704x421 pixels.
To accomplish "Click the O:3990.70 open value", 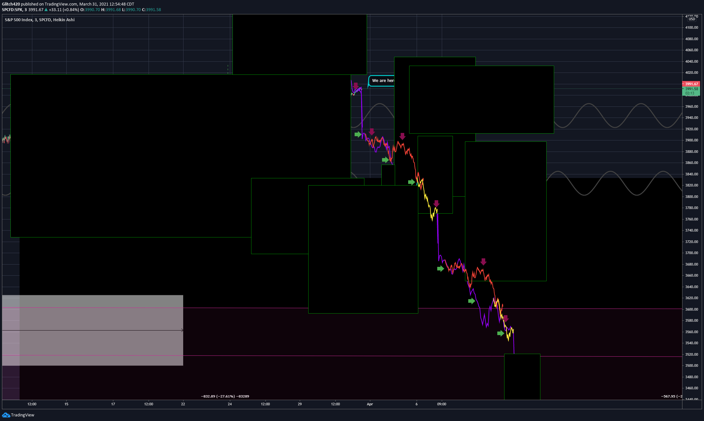I will 90,10.
